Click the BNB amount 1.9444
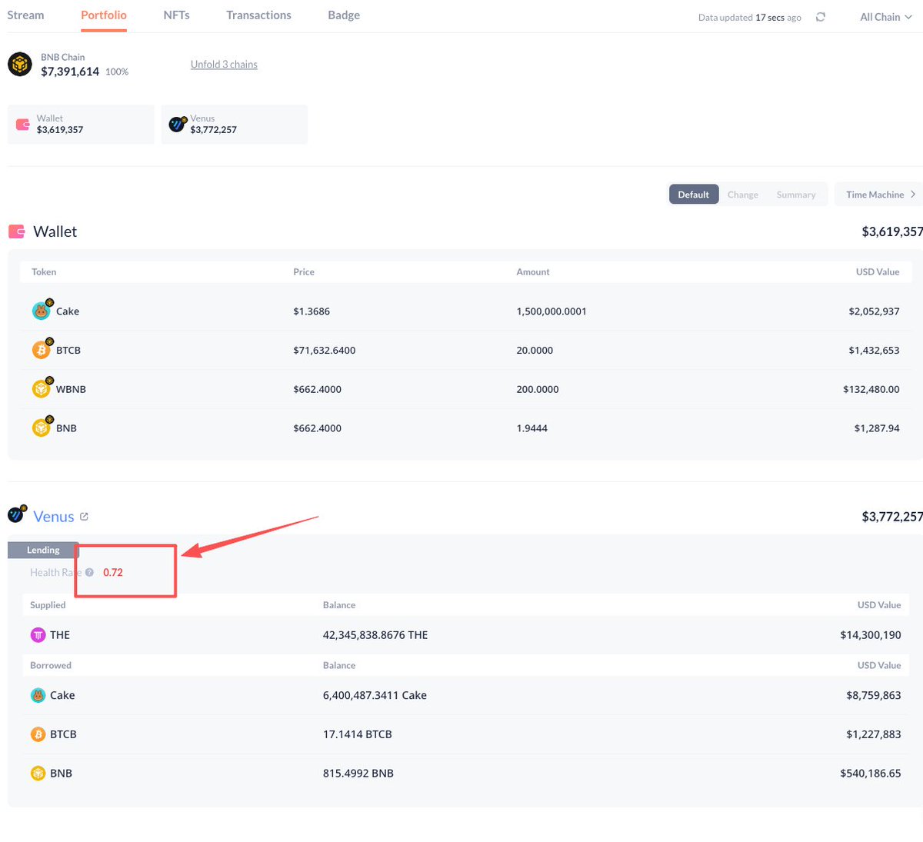This screenshot has height=842, width=923. point(532,428)
